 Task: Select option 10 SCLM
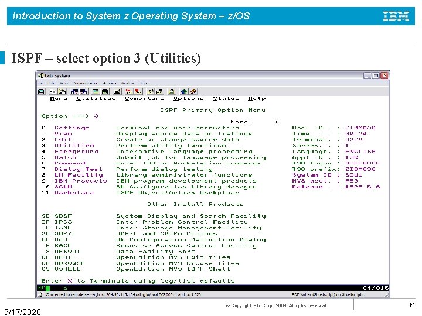[x=57, y=187]
